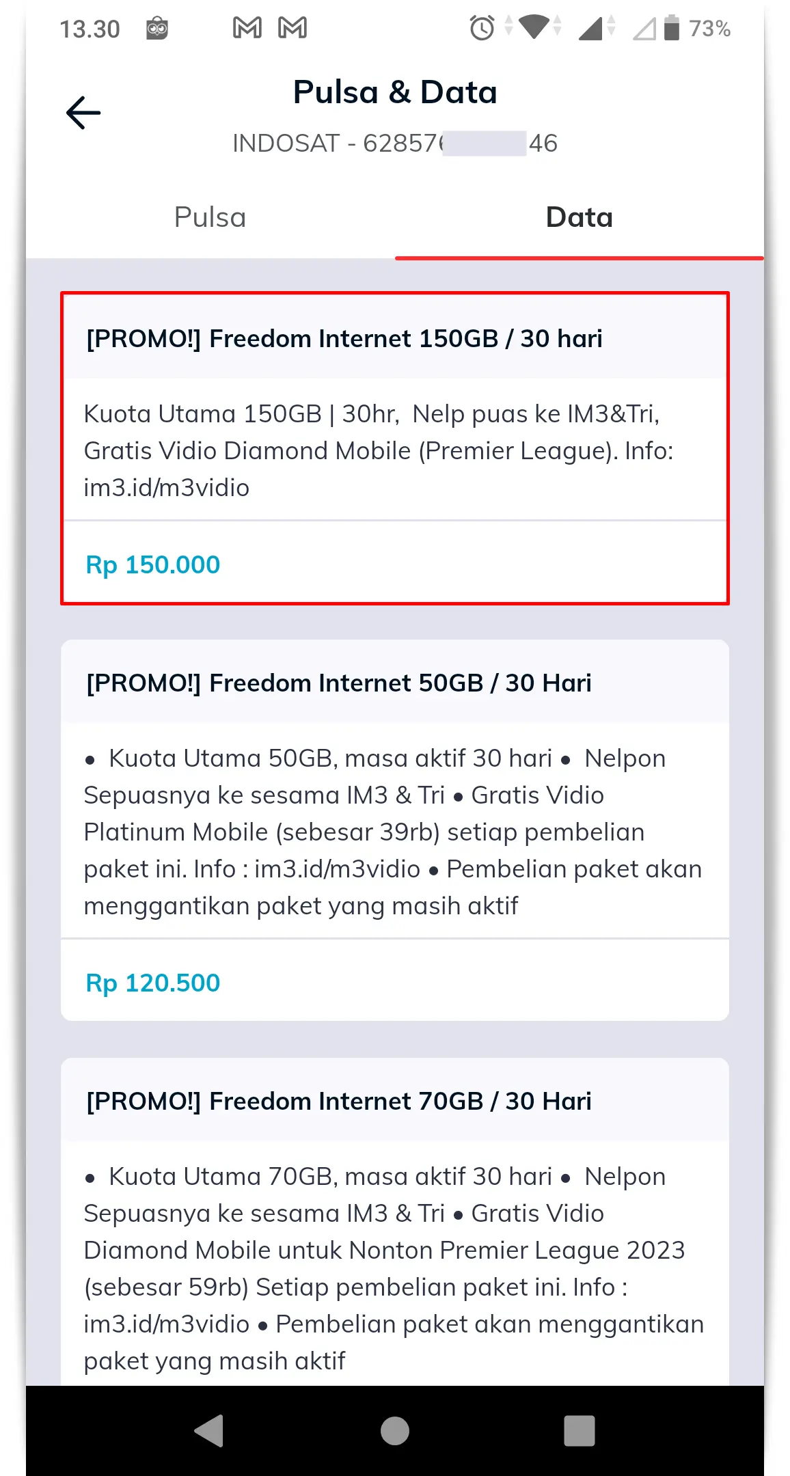The image size is (790, 1476).
Task: Tap the Rp 150.000 price
Action: point(153,564)
